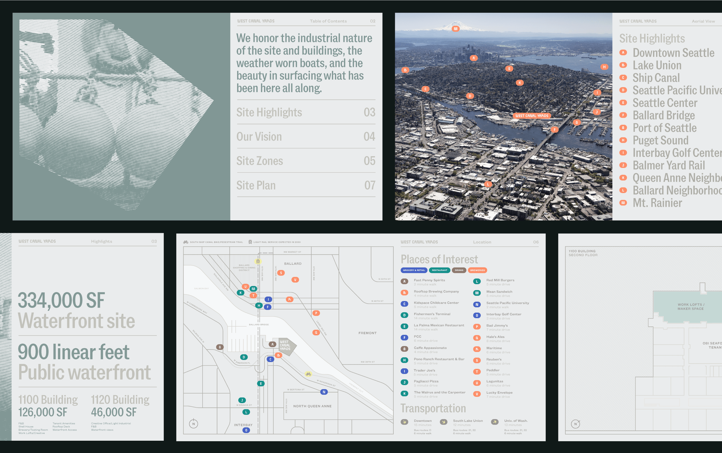The height and width of the screenshot is (453, 722).
Task: Select the Restaurant category pill
Action: click(439, 270)
